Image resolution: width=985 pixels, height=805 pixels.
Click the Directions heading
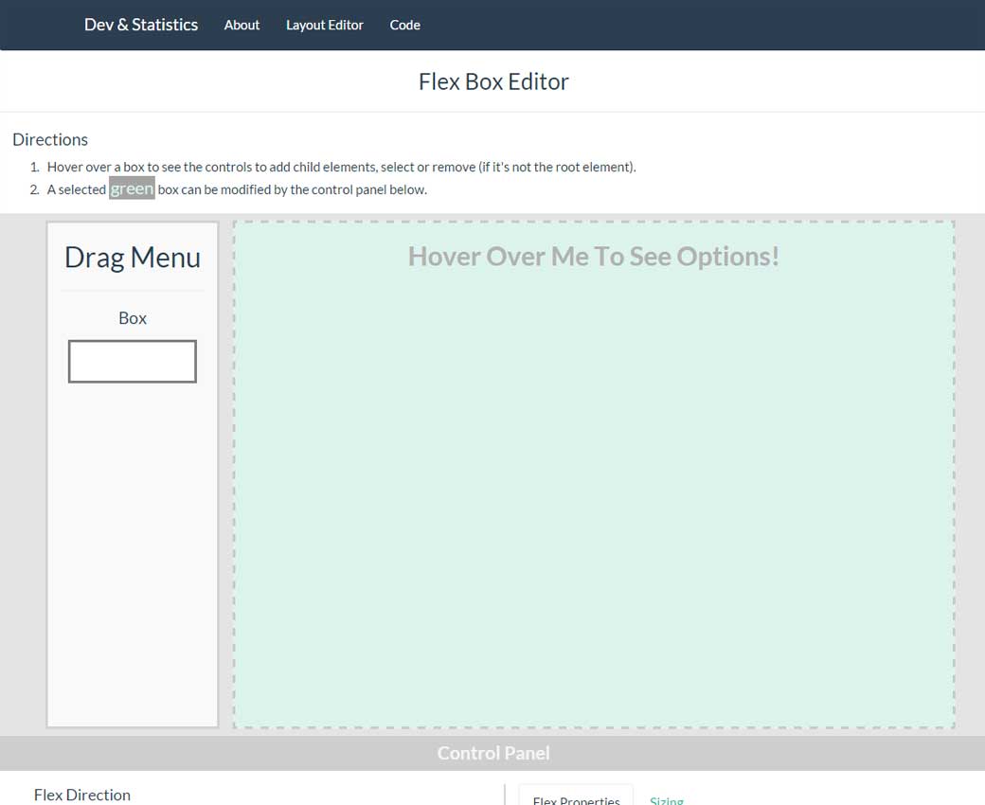point(50,139)
